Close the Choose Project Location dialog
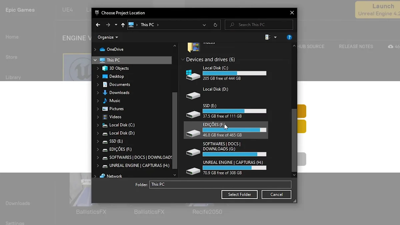400x225 pixels. (292, 13)
